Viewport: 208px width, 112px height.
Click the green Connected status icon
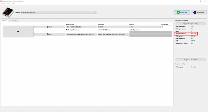pos(178,12)
